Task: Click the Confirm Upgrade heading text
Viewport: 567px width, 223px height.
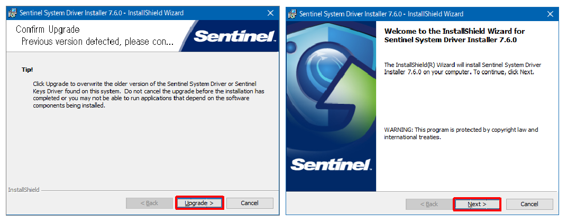Action: coord(48,29)
